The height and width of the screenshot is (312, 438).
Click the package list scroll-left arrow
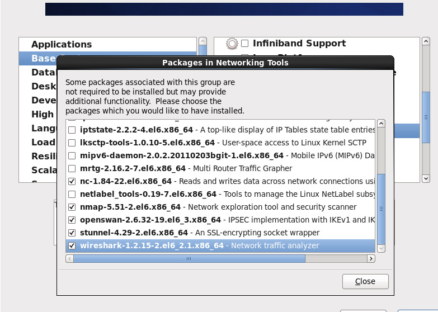coord(69,259)
